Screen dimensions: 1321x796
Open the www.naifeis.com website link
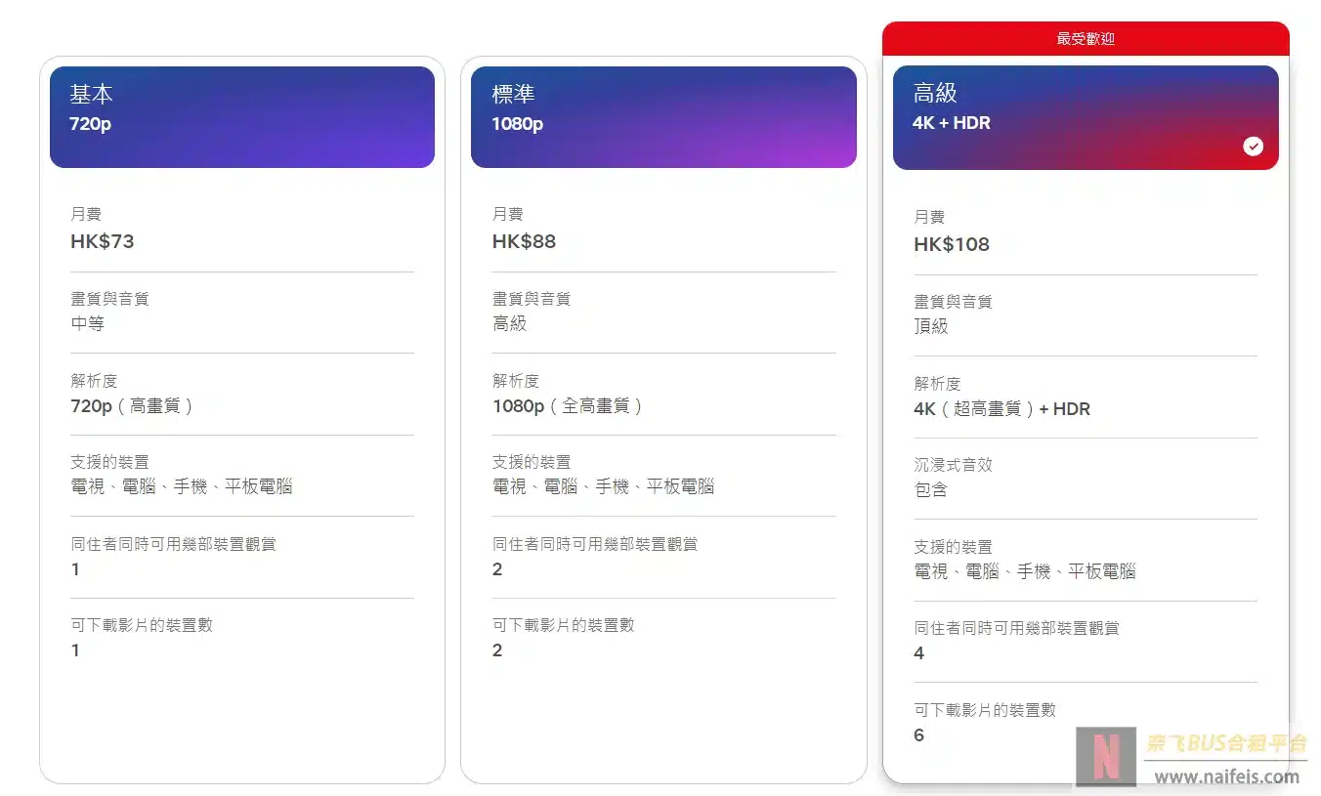pos(1224,776)
